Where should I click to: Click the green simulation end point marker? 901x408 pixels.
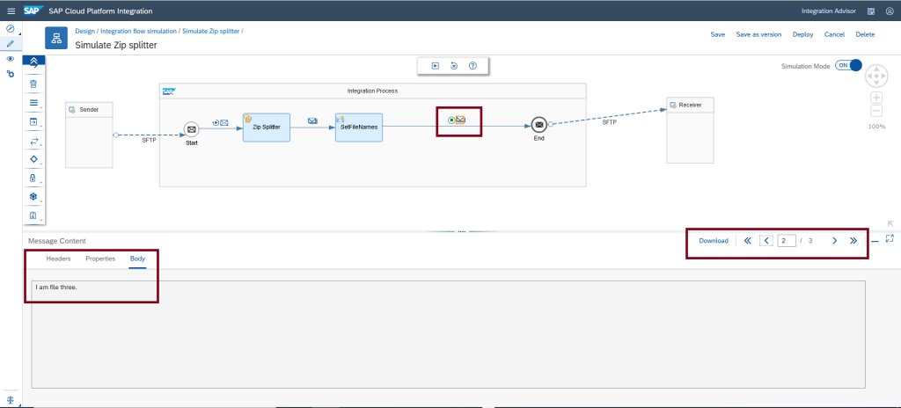pos(451,120)
